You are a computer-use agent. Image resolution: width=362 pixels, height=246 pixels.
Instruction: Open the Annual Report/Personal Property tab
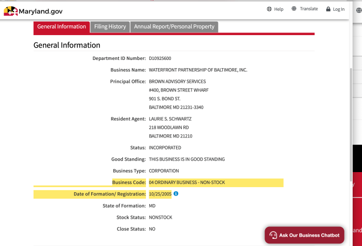tap(174, 27)
